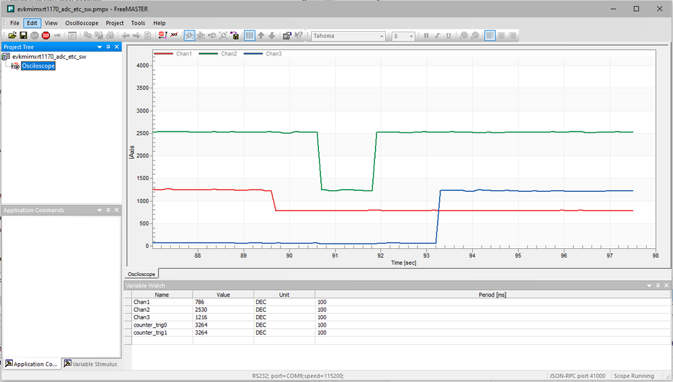Screen dimensions: 673x382
Task: Click the zoom-back arrow toolbar icon
Action: pyautogui.click(x=212, y=36)
